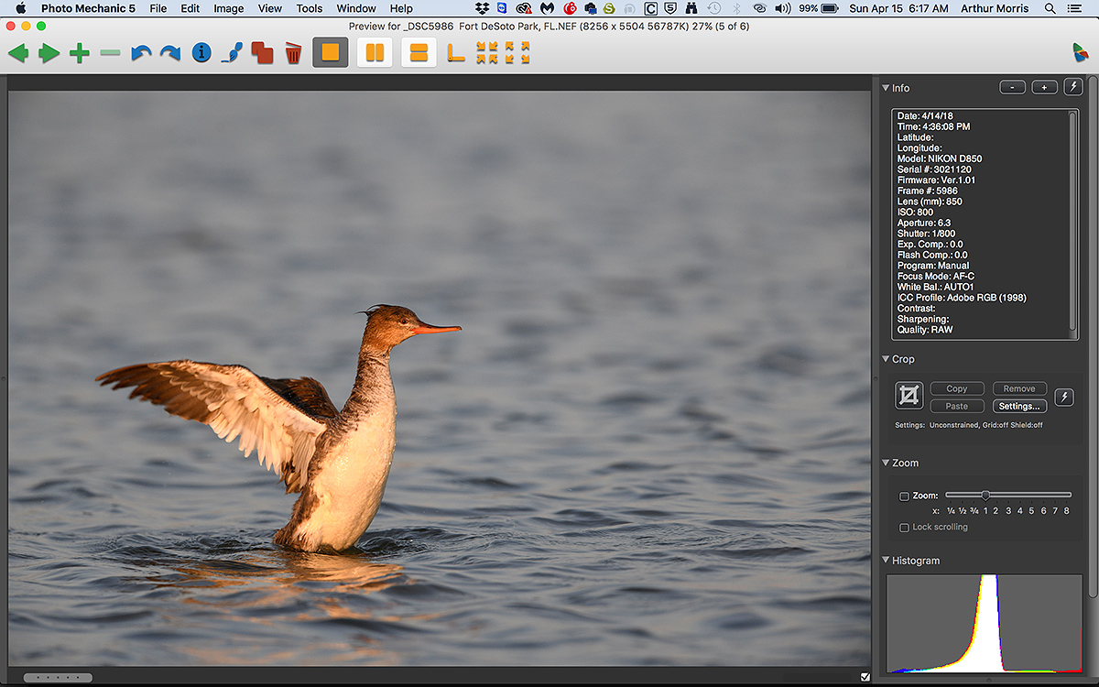This screenshot has width=1099, height=687.
Task: Zoom in using the green plus icon
Action: [x=80, y=53]
